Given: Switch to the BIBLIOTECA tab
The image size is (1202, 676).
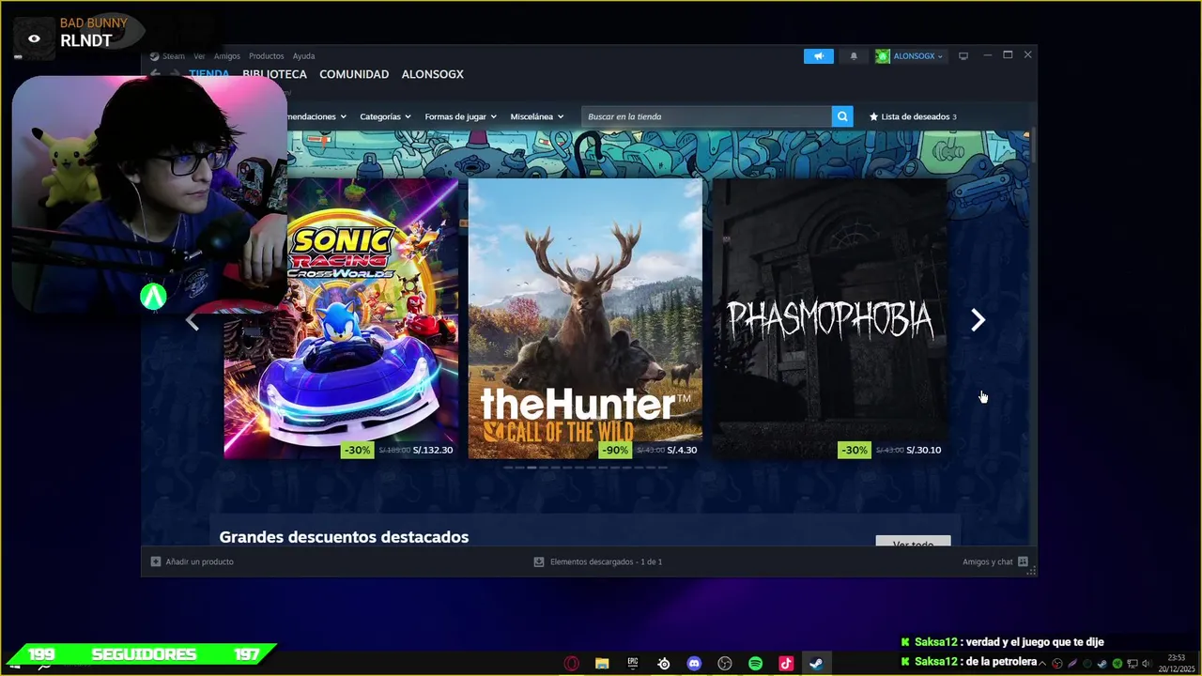Looking at the screenshot, I should 274,74.
